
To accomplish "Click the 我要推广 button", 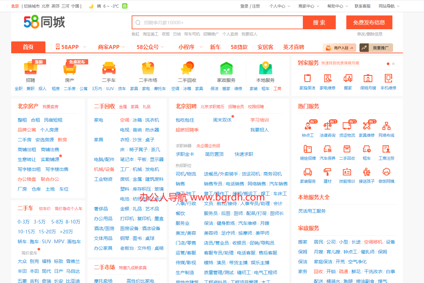I will pos(376,48).
